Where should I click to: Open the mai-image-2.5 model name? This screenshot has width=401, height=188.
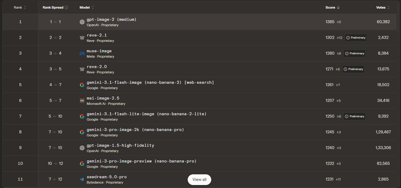103,98
